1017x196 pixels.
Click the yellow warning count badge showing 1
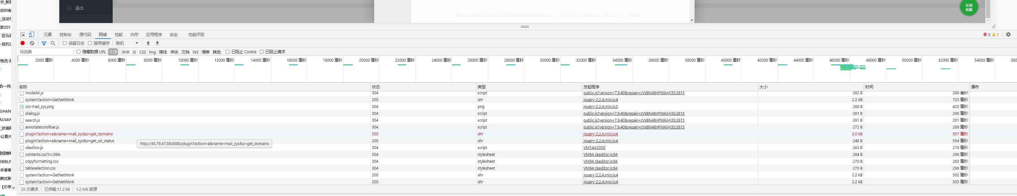(x=995, y=35)
